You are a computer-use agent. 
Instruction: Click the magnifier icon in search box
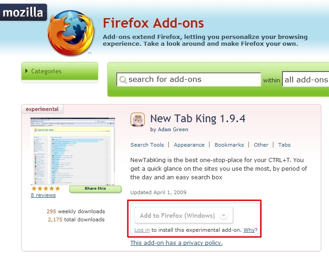(x=123, y=80)
